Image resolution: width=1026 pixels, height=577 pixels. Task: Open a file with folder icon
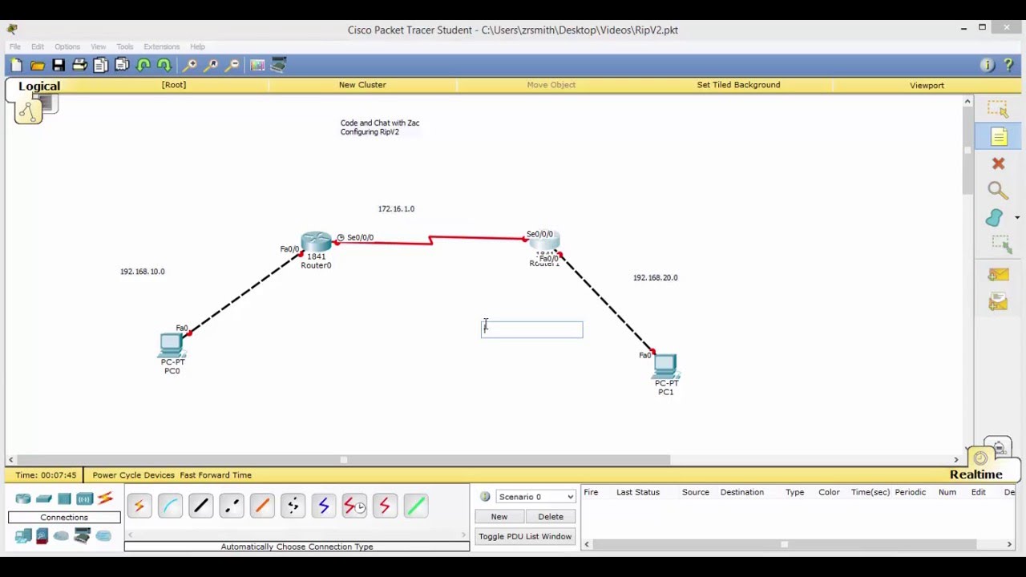tap(38, 66)
